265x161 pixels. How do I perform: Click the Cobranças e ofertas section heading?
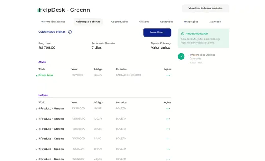[x=52, y=32]
